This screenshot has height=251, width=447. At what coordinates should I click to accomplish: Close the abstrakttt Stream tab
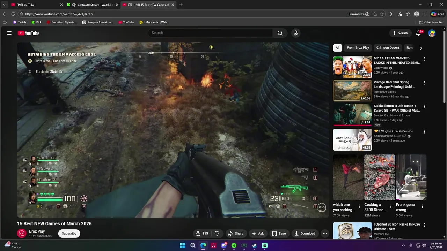117,5
